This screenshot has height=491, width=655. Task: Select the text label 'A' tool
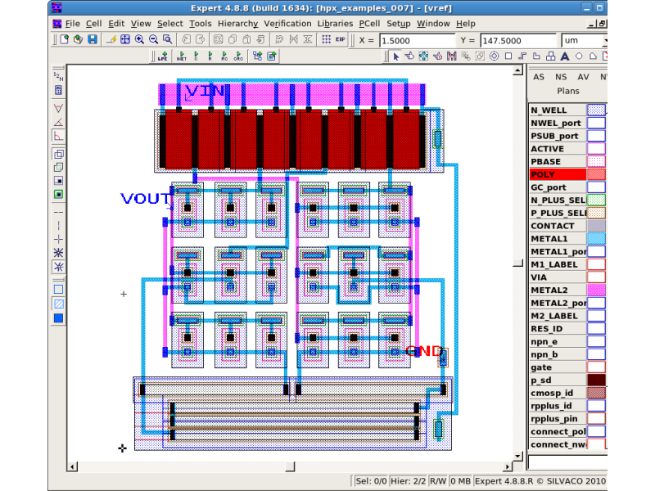(565, 56)
